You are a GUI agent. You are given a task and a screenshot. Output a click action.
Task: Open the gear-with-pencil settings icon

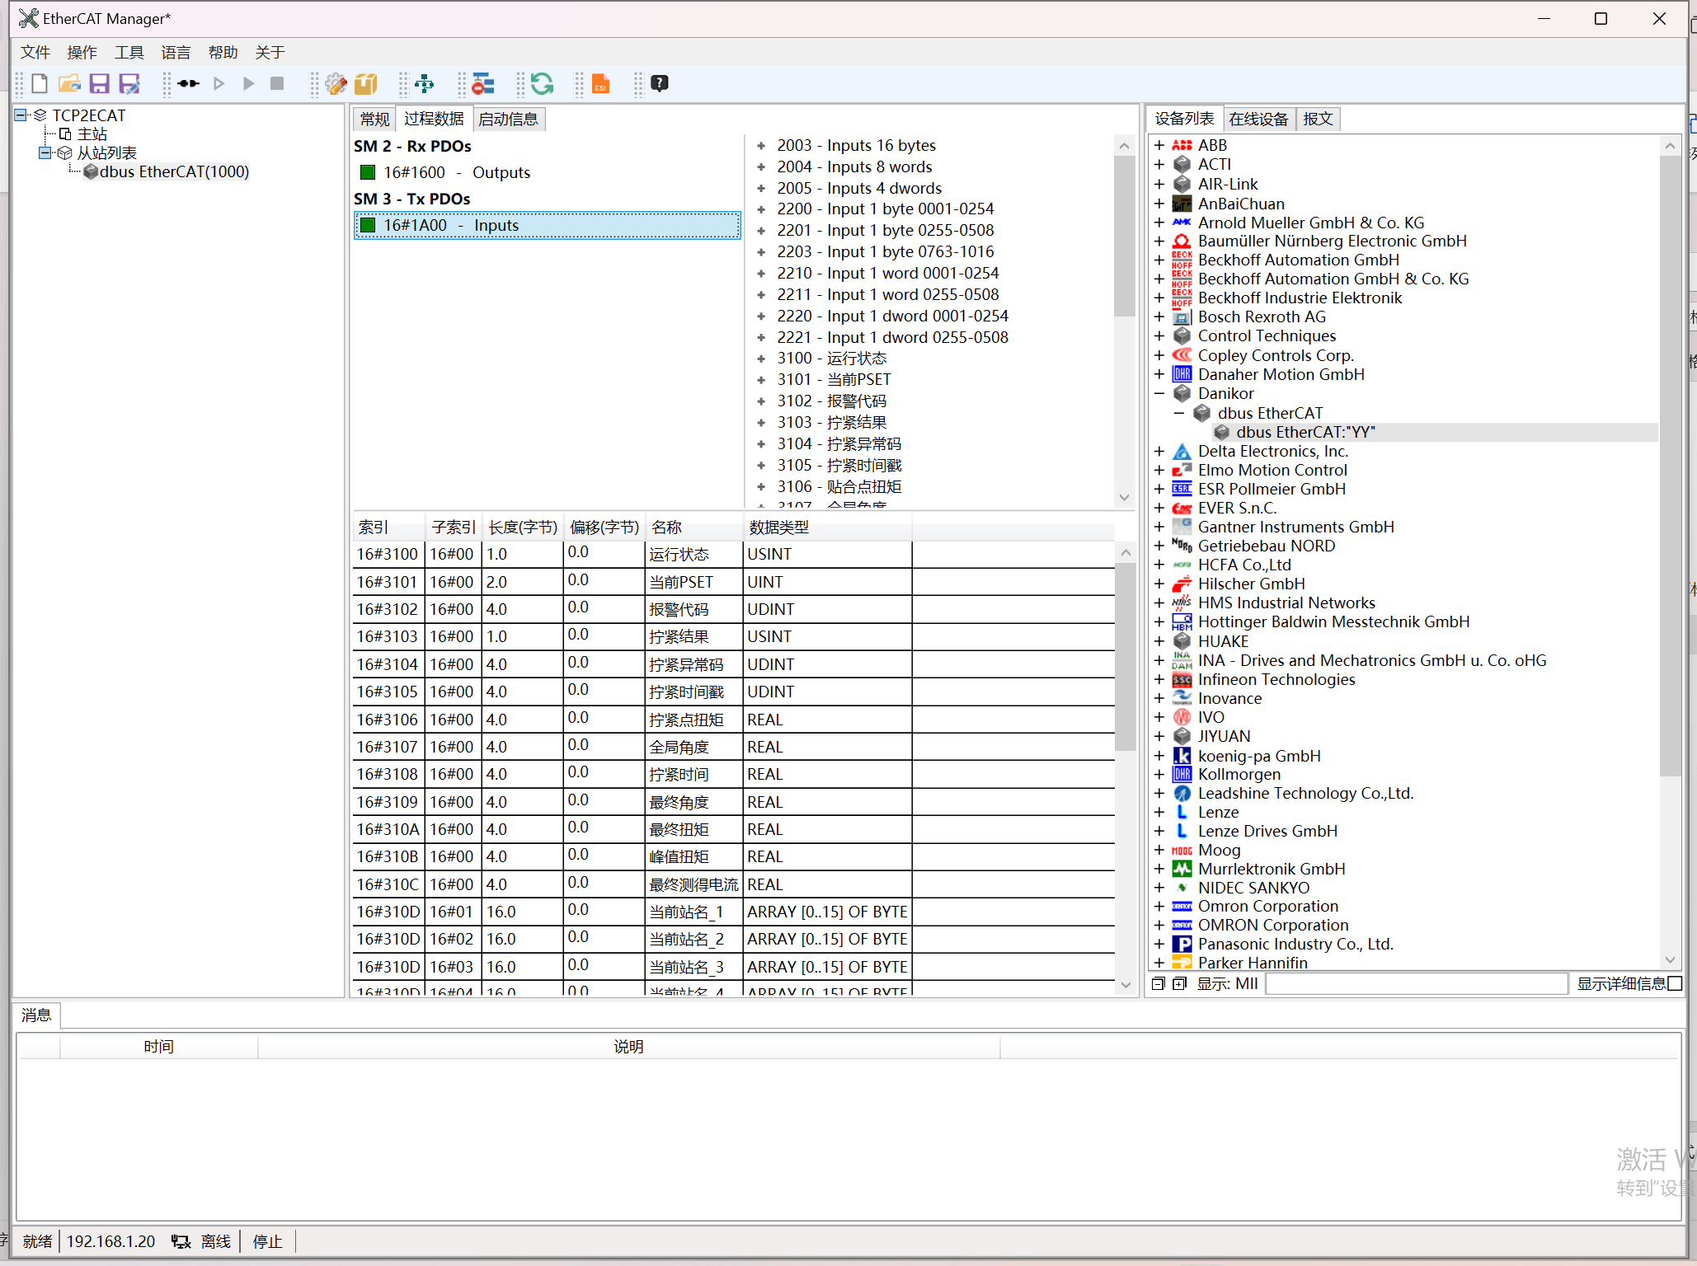(336, 83)
